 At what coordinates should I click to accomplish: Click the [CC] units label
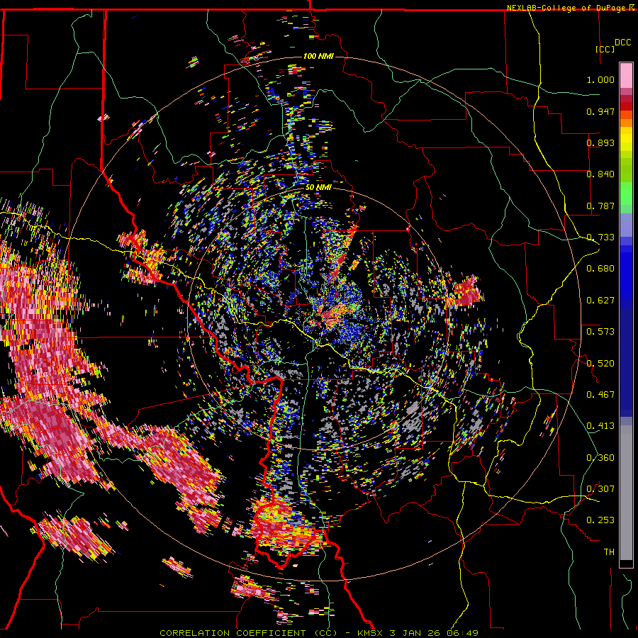click(x=605, y=49)
